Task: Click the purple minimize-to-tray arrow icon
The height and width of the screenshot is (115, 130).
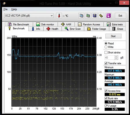Action: coord(109,16)
